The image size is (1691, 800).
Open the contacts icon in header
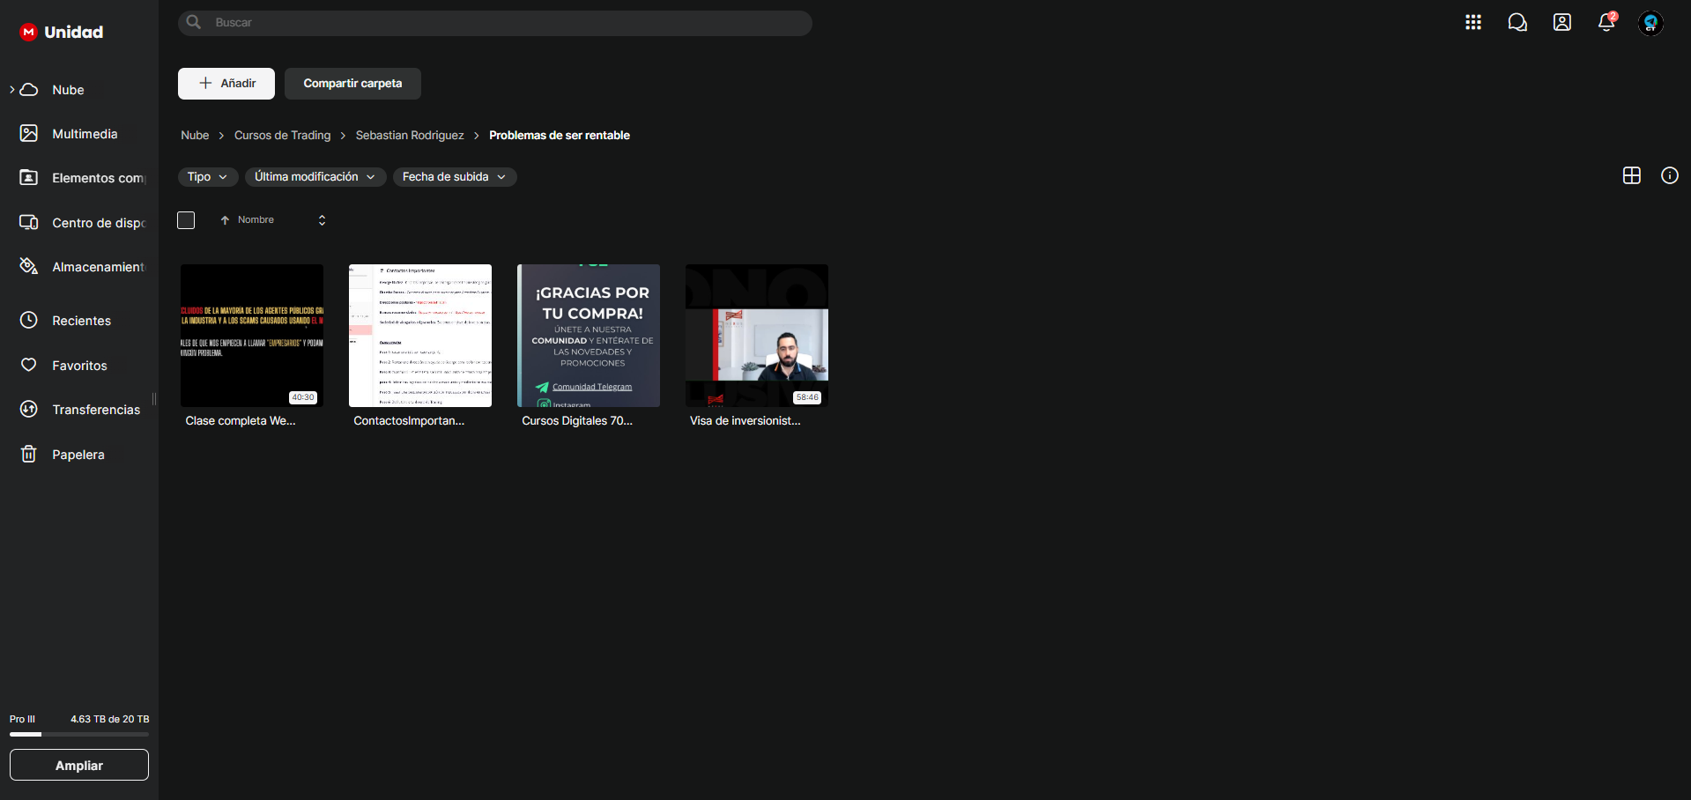click(x=1561, y=23)
